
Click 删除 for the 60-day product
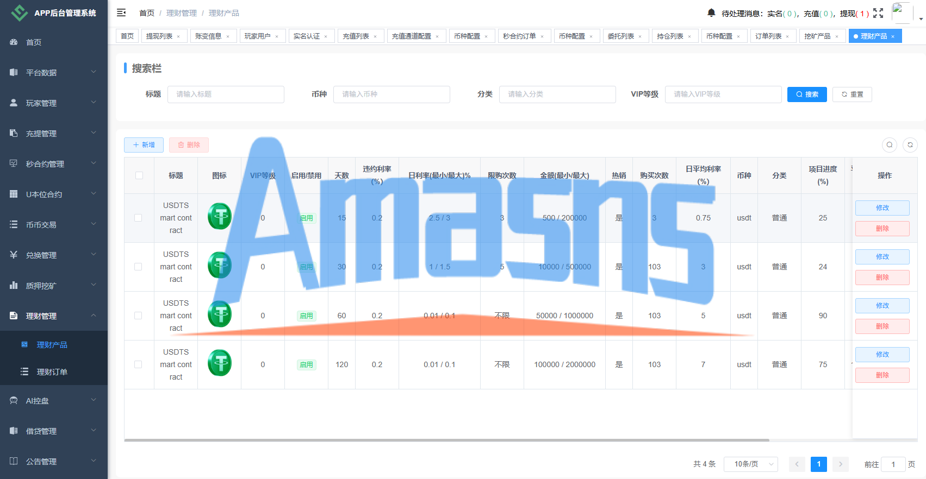pyautogui.click(x=882, y=326)
